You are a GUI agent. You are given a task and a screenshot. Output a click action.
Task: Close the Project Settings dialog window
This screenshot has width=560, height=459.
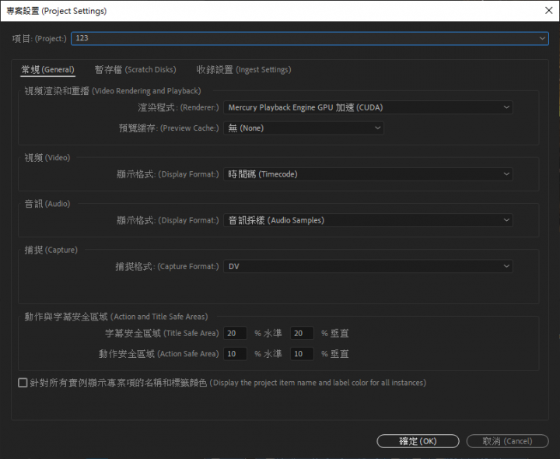click(549, 11)
